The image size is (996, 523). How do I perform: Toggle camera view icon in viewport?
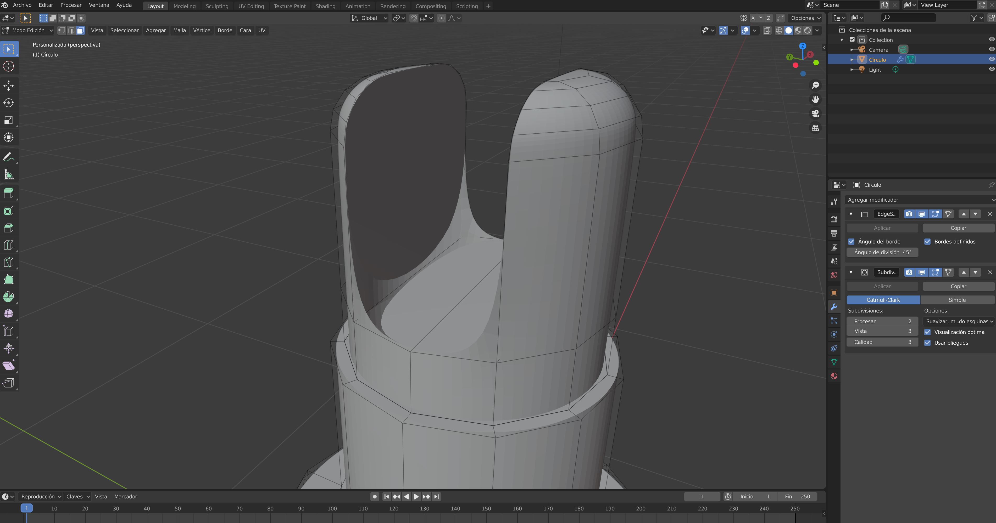pyautogui.click(x=815, y=113)
